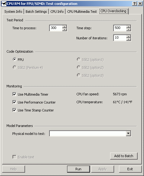144x176 pixels.
Task: Select the FPU radio button
Action: [x=15, y=59]
